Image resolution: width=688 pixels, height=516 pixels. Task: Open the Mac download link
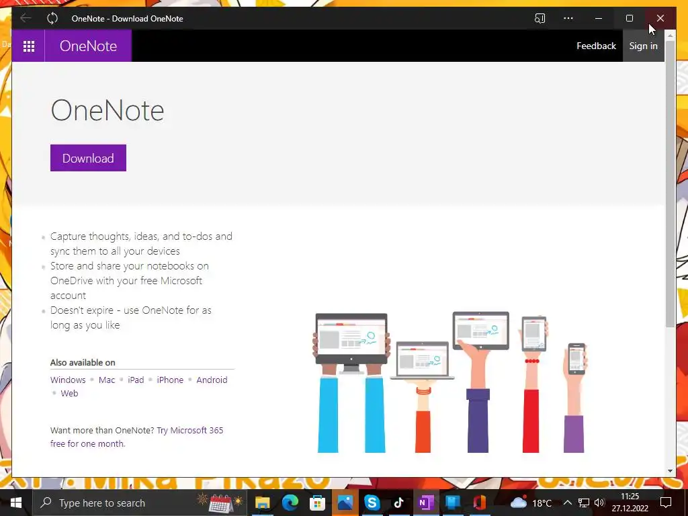pyautogui.click(x=107, y=380)
